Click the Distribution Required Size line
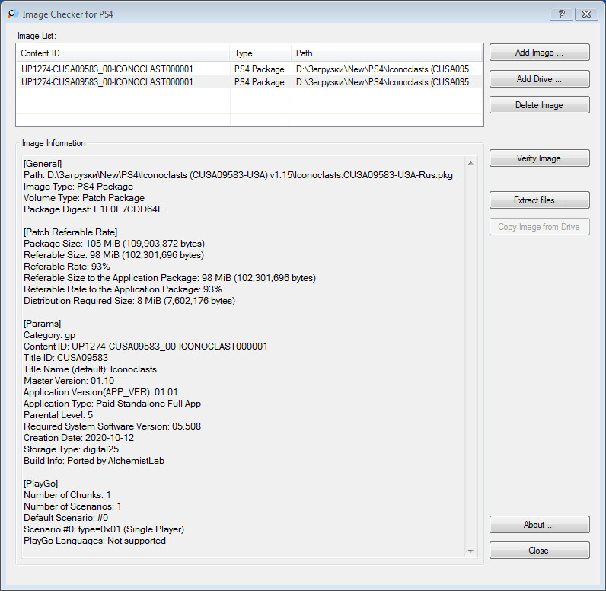 click(x=129, y=301)
